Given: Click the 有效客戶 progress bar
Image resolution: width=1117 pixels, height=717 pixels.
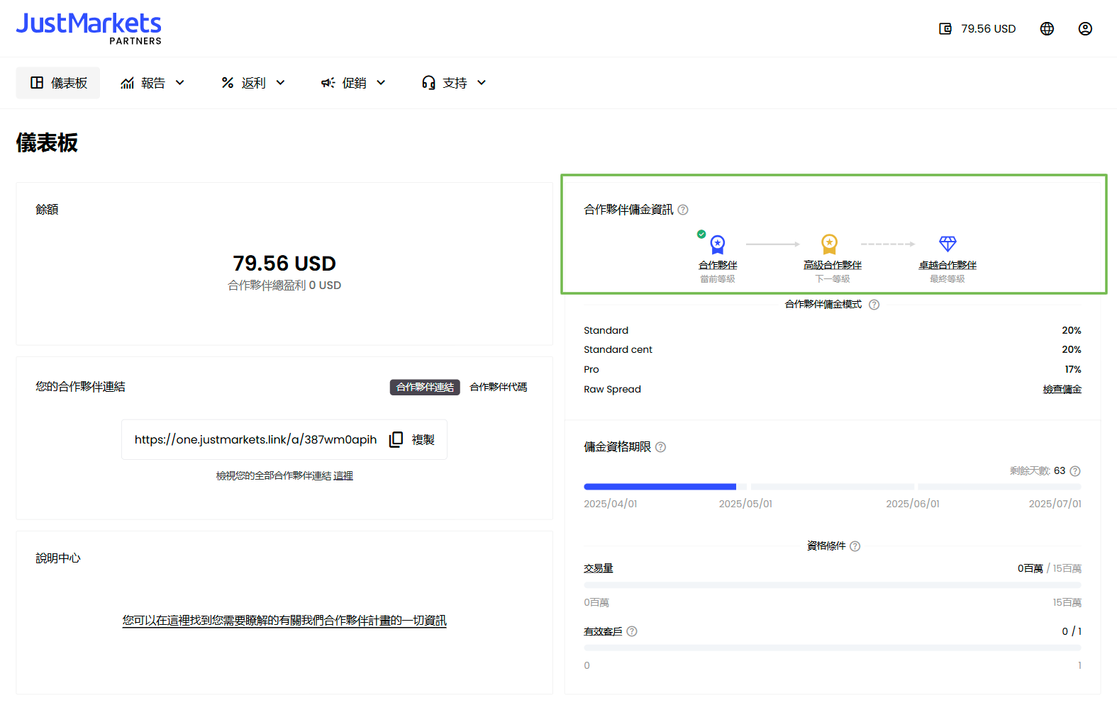Looking at the screenshot, I should coord(833,648).
